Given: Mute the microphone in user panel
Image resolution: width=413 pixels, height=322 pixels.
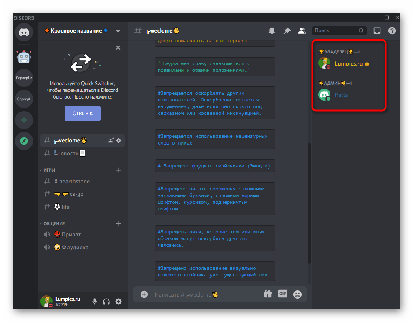Looking at the screenshot, I should tap(95, 302).
